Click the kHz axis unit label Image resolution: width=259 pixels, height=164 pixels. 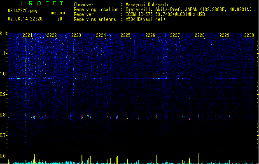tap(4, 33)
